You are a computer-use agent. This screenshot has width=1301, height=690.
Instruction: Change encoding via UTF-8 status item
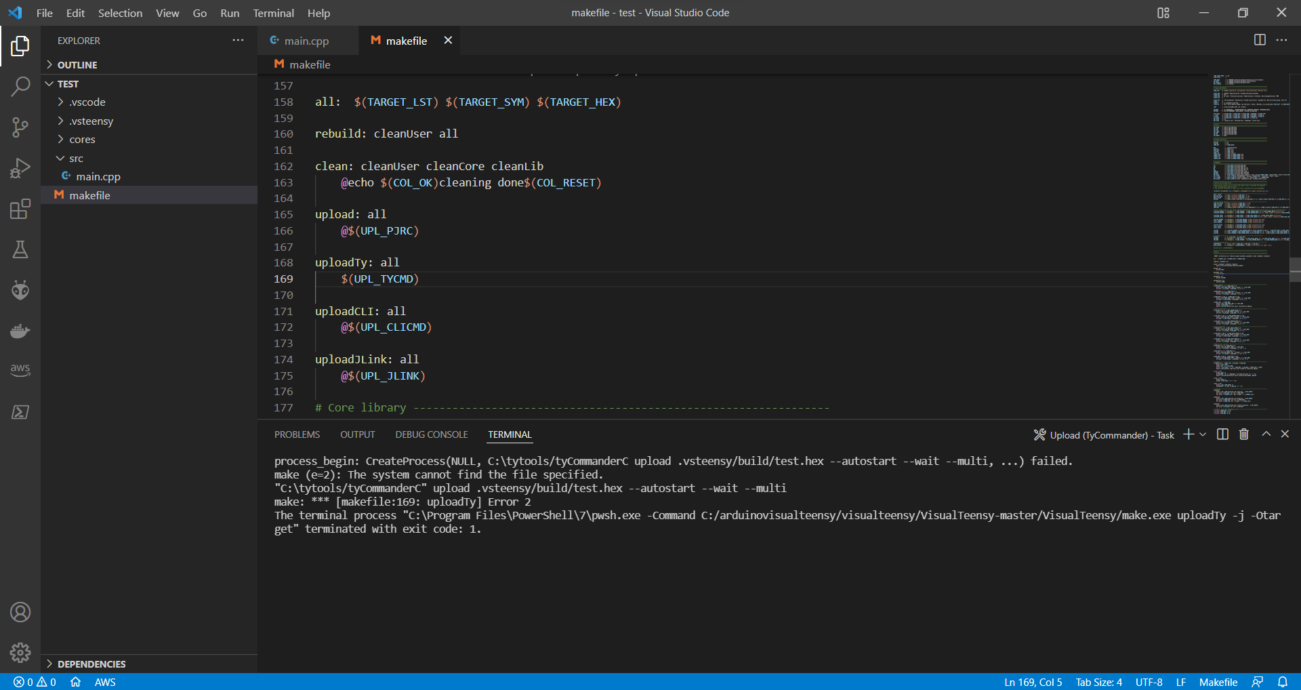pyautogui.click(x=1149, y=682)
